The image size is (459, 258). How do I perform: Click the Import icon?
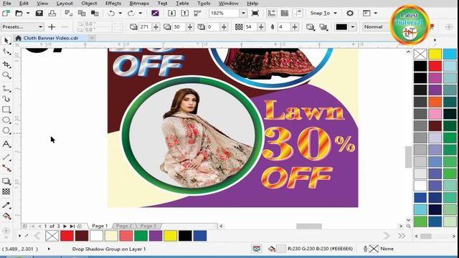pos(172,13)
